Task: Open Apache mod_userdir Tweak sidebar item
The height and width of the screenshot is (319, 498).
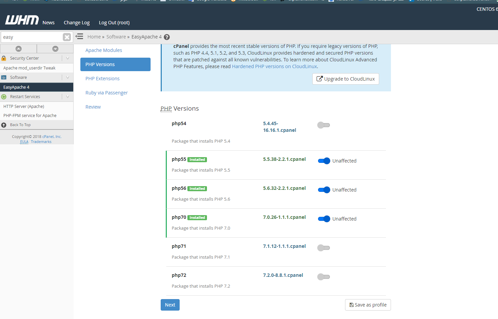Action: click(x=36, y=68)
